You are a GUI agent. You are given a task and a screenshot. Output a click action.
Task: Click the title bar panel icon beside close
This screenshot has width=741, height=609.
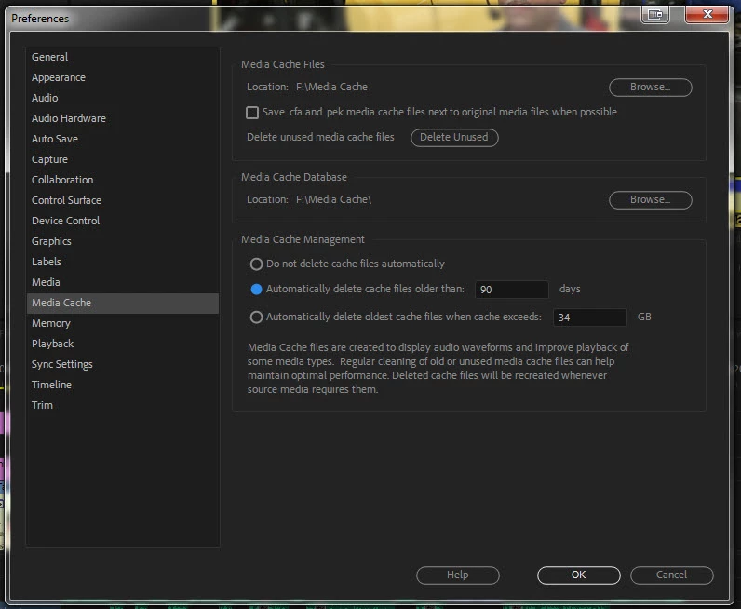[655, 14]
